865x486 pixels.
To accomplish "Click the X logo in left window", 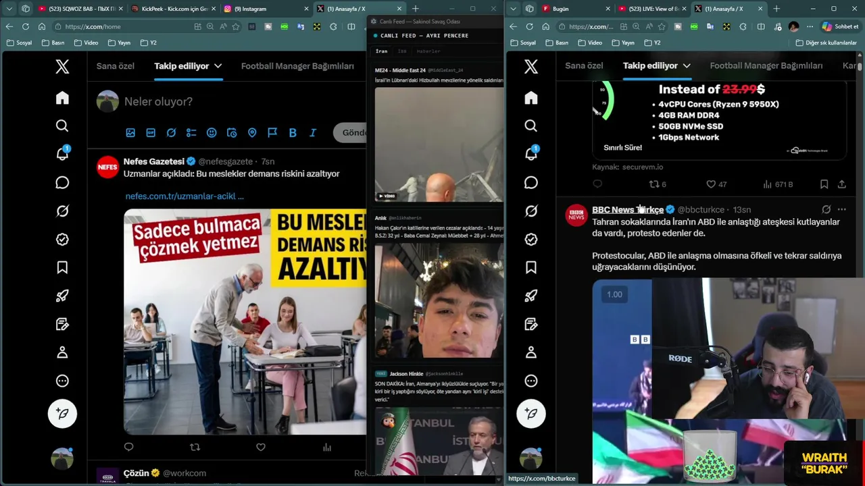I will coord(62,66).
